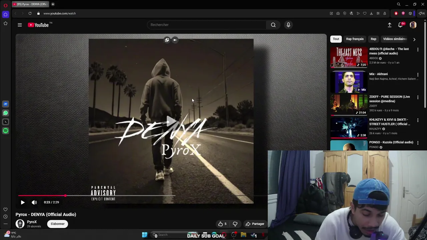Start voice search with the microphone icon
The image size is (427, 240).
point(288,25)
